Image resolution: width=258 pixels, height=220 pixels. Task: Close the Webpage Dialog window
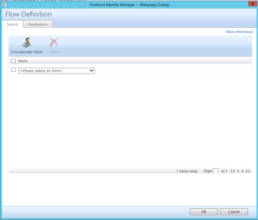point(253,3)
